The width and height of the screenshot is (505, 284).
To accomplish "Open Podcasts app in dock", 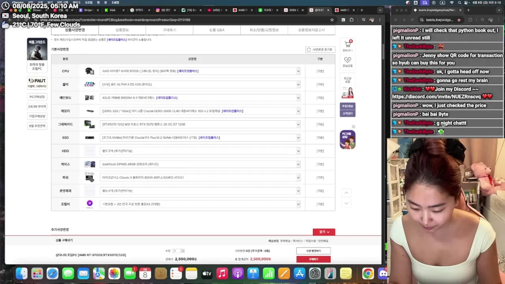I will (238, 273).
